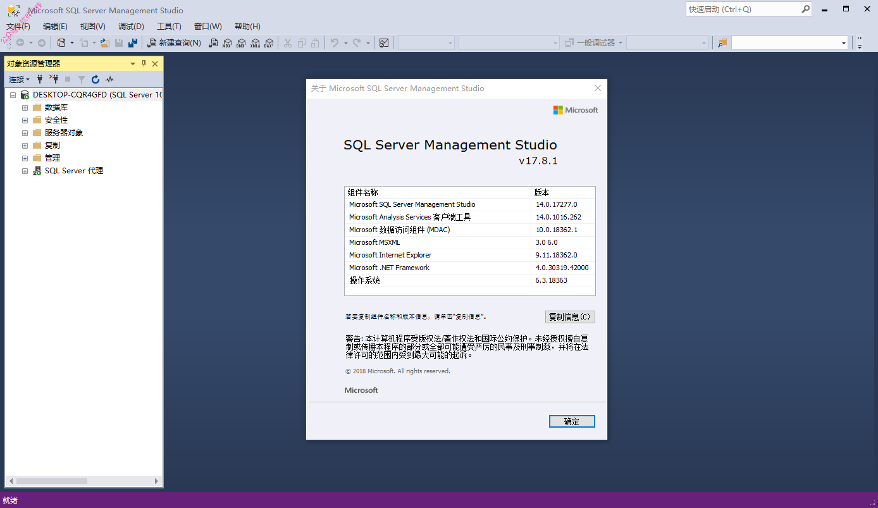
Task: Toggle auto-hide pin on Object Explorer
Action: [x=144, y=63]
